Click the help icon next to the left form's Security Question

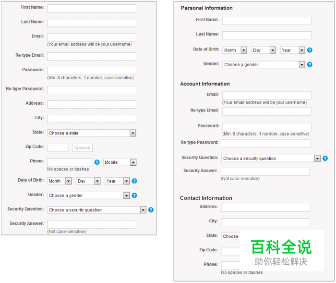pyautogui.click(x=151, y=210)
